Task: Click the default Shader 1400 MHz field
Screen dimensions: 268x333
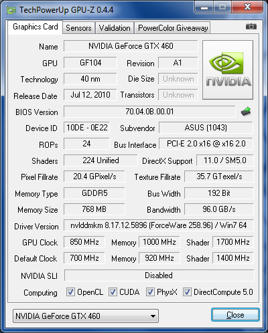Action: pyautogui.click(x=233, y=258)
